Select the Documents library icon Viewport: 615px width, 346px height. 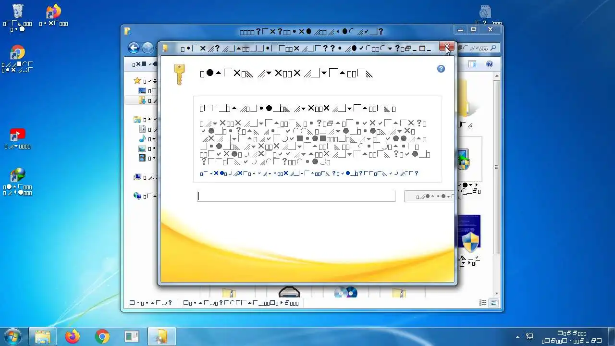[x=142, y=129]
